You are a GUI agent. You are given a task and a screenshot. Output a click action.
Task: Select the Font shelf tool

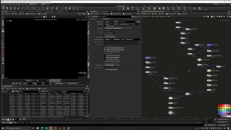click(x=52, y=9)
